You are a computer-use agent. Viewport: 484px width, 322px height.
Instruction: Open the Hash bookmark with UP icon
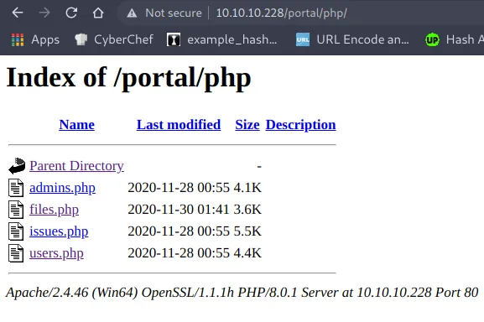(x=454, y=39)
